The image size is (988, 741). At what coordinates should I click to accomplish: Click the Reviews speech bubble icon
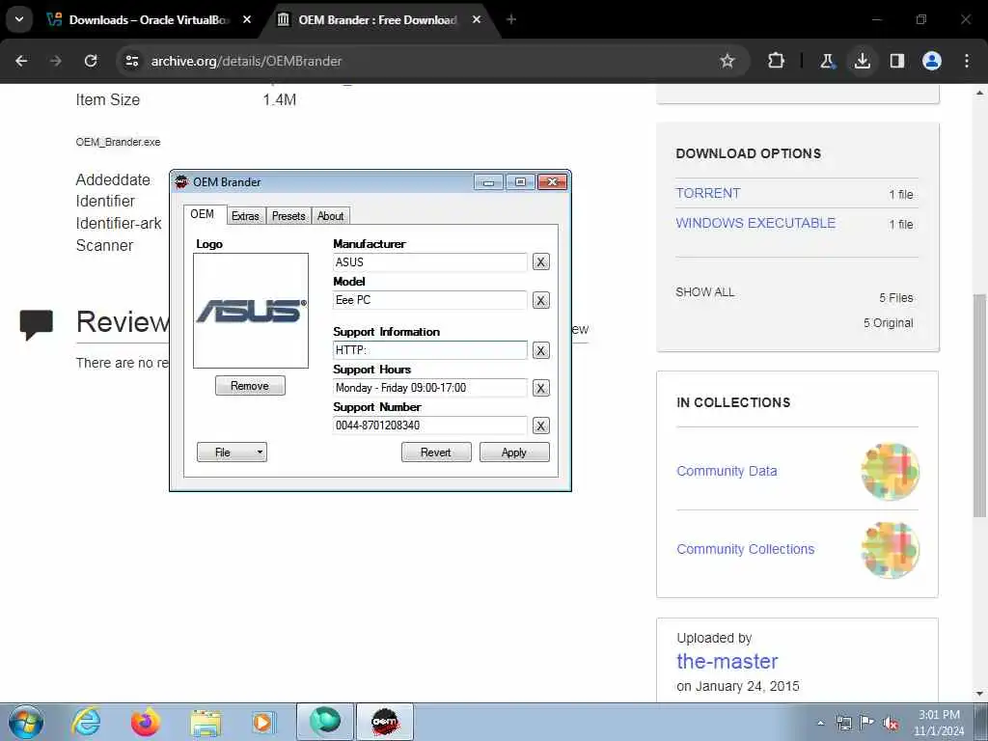(x=36, y=324)
